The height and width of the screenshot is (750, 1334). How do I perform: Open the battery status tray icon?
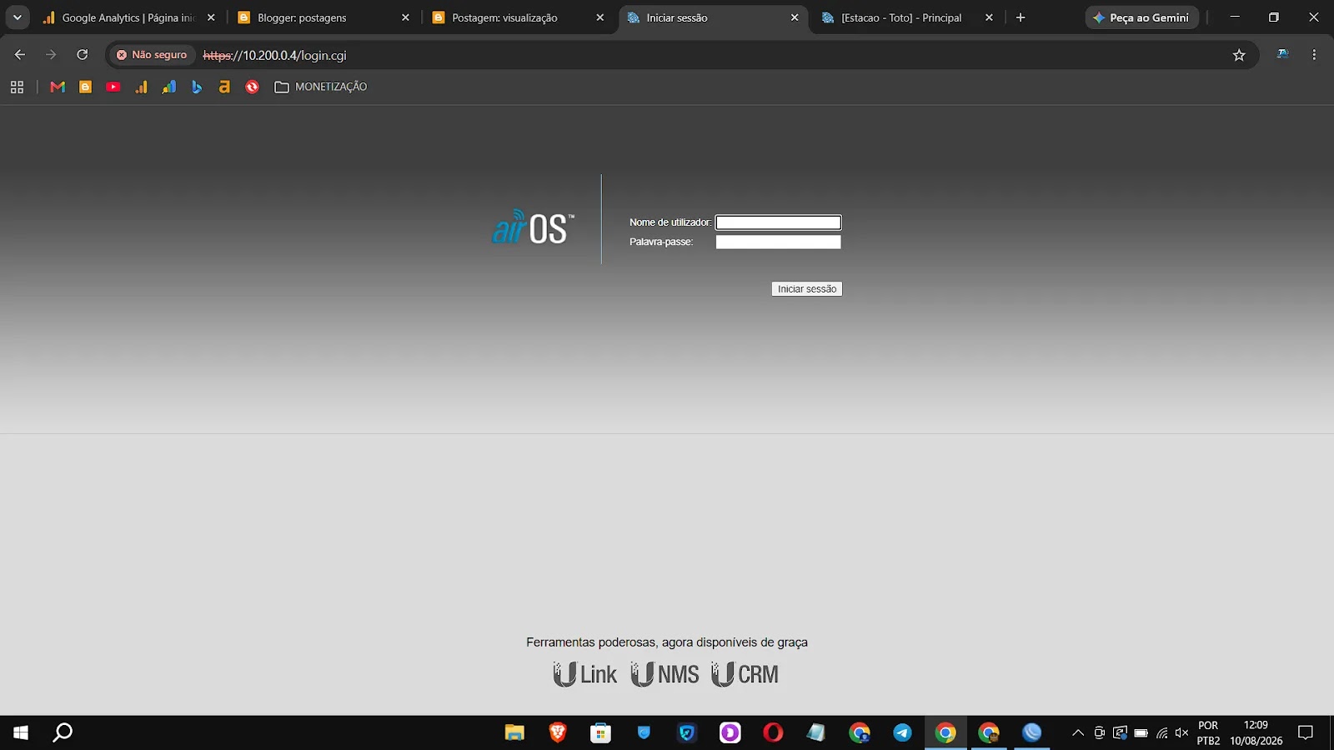[x=1141, y=733]
